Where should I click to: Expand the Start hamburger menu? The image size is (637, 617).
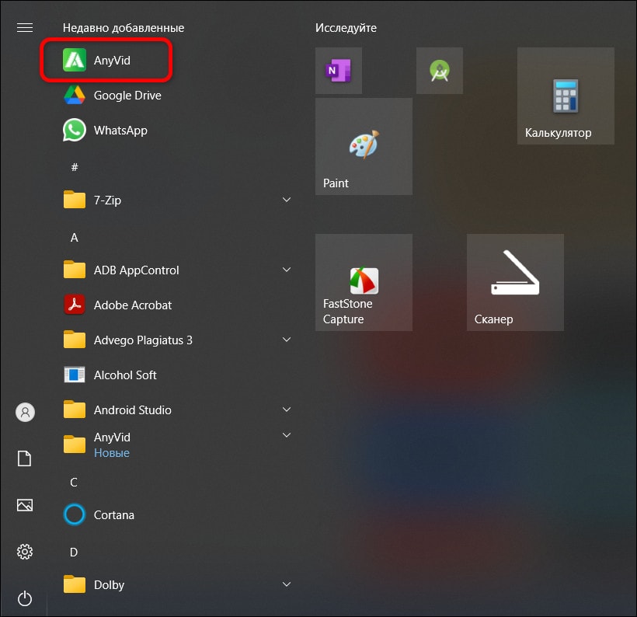coord(25,27)
